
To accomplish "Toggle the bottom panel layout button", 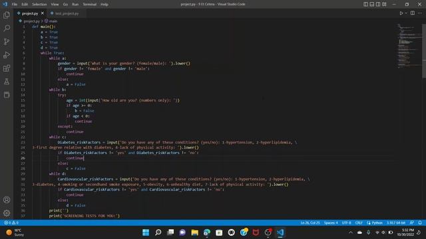I will (x=372, y=5).
